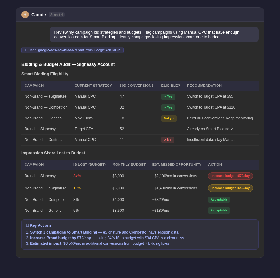Click the checkmark icon in eSignature's Yes badge
The width and height of the screenshot is (280, 278).
165,96
